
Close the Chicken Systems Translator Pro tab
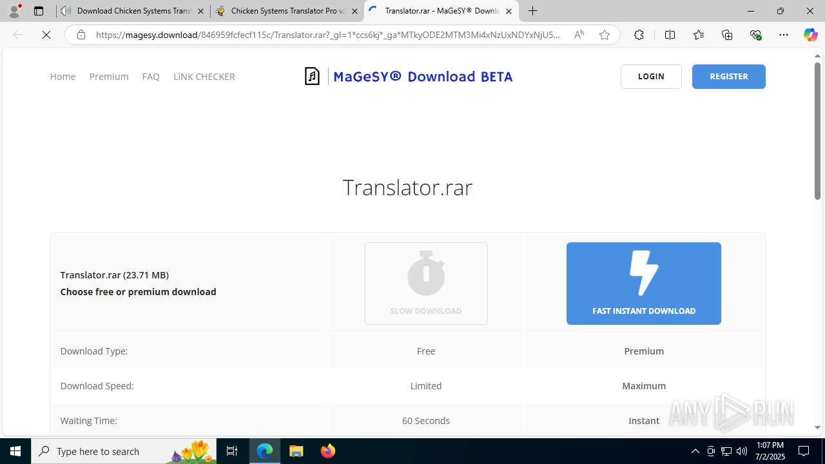(x=354, y=11)
